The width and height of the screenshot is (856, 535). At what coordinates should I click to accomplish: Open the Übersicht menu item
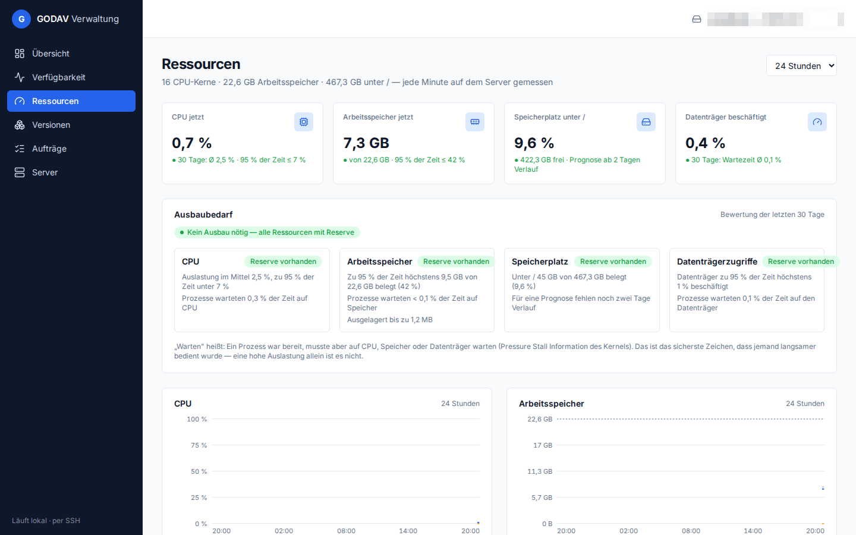click(x=71, y=53)
